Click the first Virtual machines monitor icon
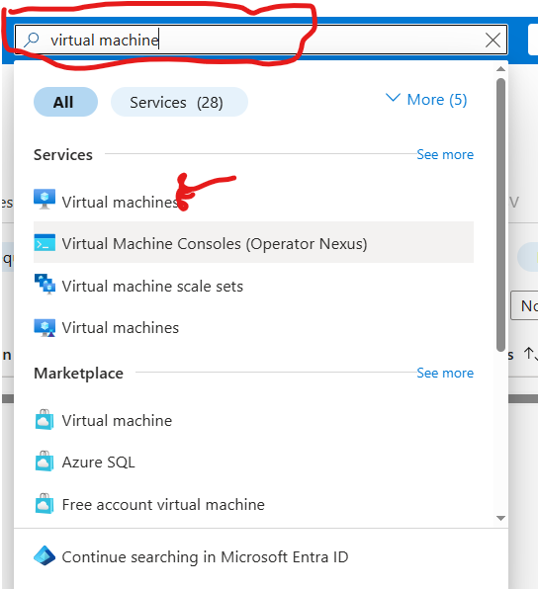538x589 pixels. (x=45, y=199)
